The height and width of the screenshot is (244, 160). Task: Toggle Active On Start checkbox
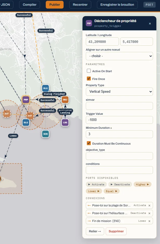(89, 71)
